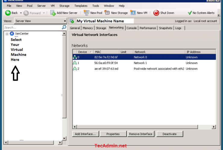
Task: Click the Add New Server icon
Action: pyautogui.click(x=53, y=13)
